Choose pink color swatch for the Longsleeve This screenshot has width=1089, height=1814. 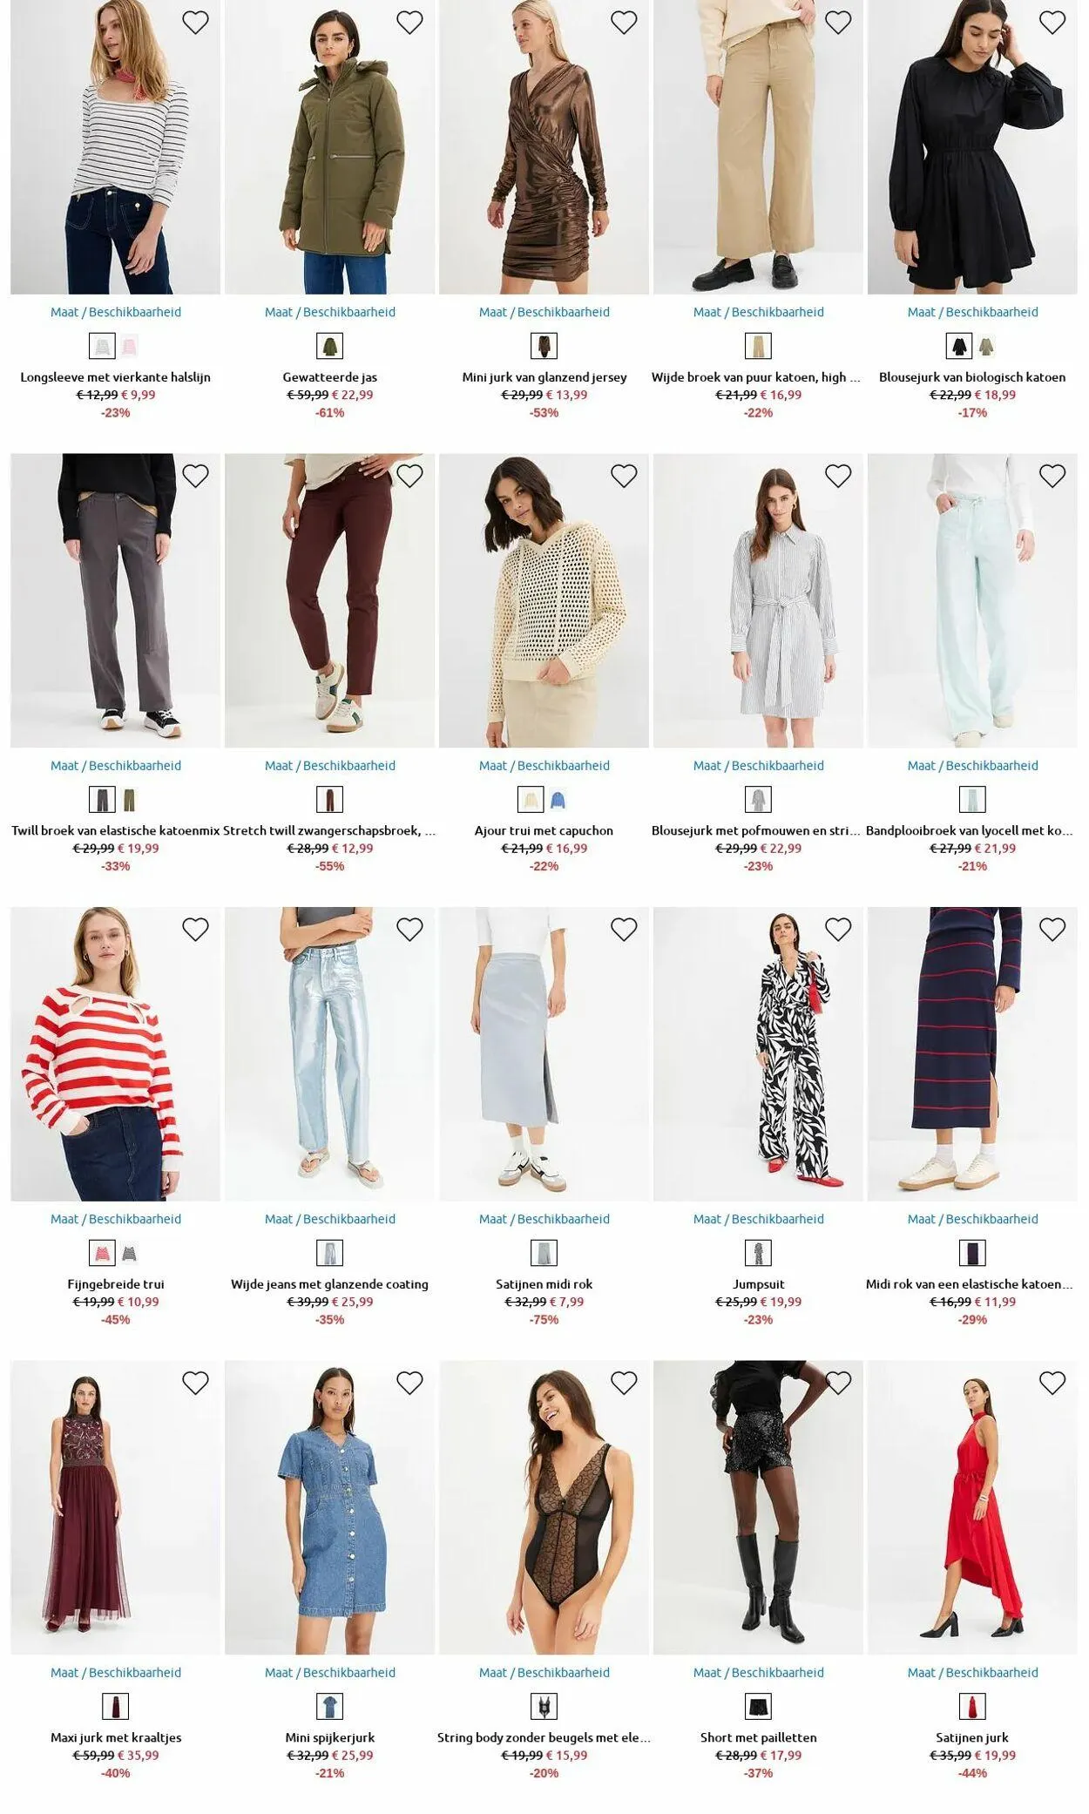point(129,346)
